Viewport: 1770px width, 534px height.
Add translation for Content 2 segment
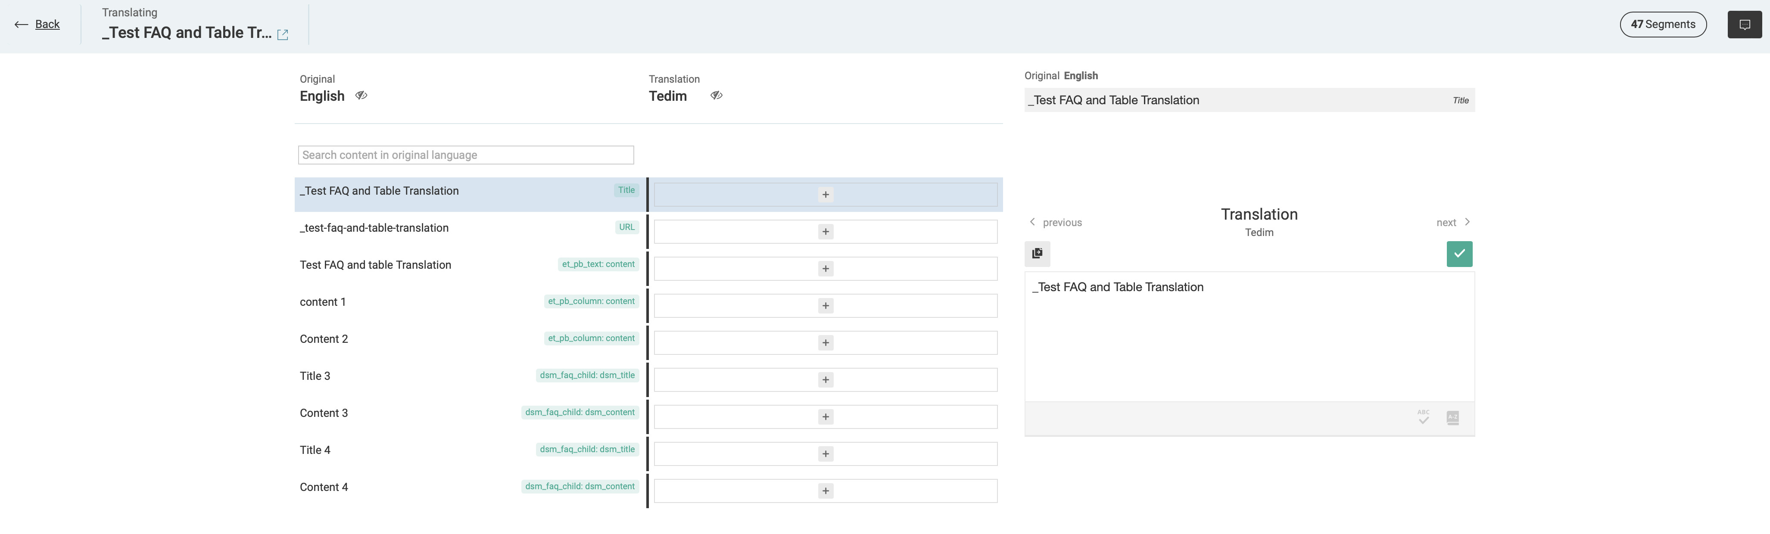[x=825, y=343]
